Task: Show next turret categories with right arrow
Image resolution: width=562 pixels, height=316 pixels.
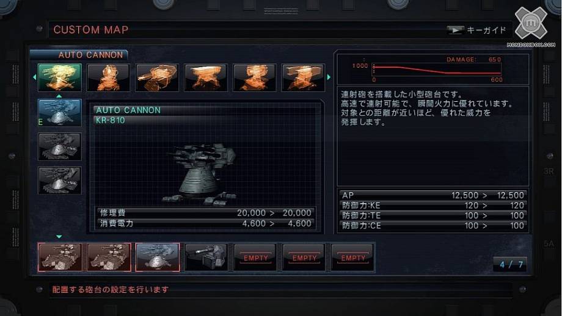Action: coord(329,77)
